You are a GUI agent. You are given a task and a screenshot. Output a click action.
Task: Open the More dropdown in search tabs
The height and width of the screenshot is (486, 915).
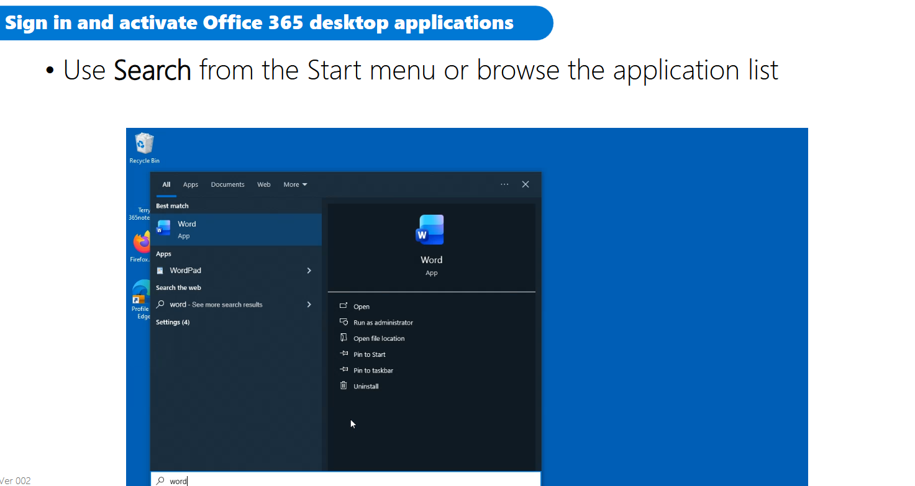[296, 184]
